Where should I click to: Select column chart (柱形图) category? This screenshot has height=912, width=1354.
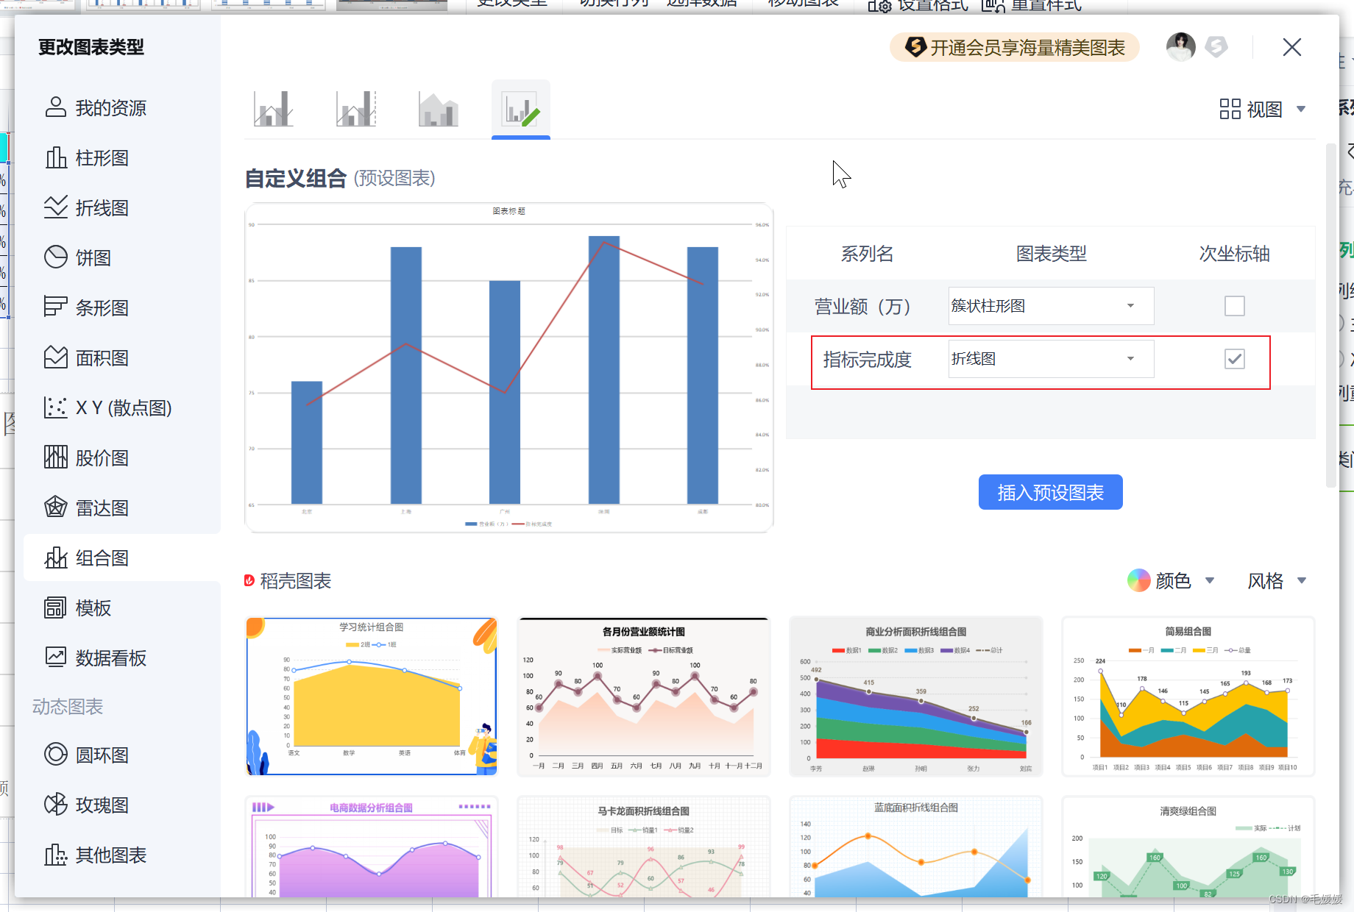87,158
